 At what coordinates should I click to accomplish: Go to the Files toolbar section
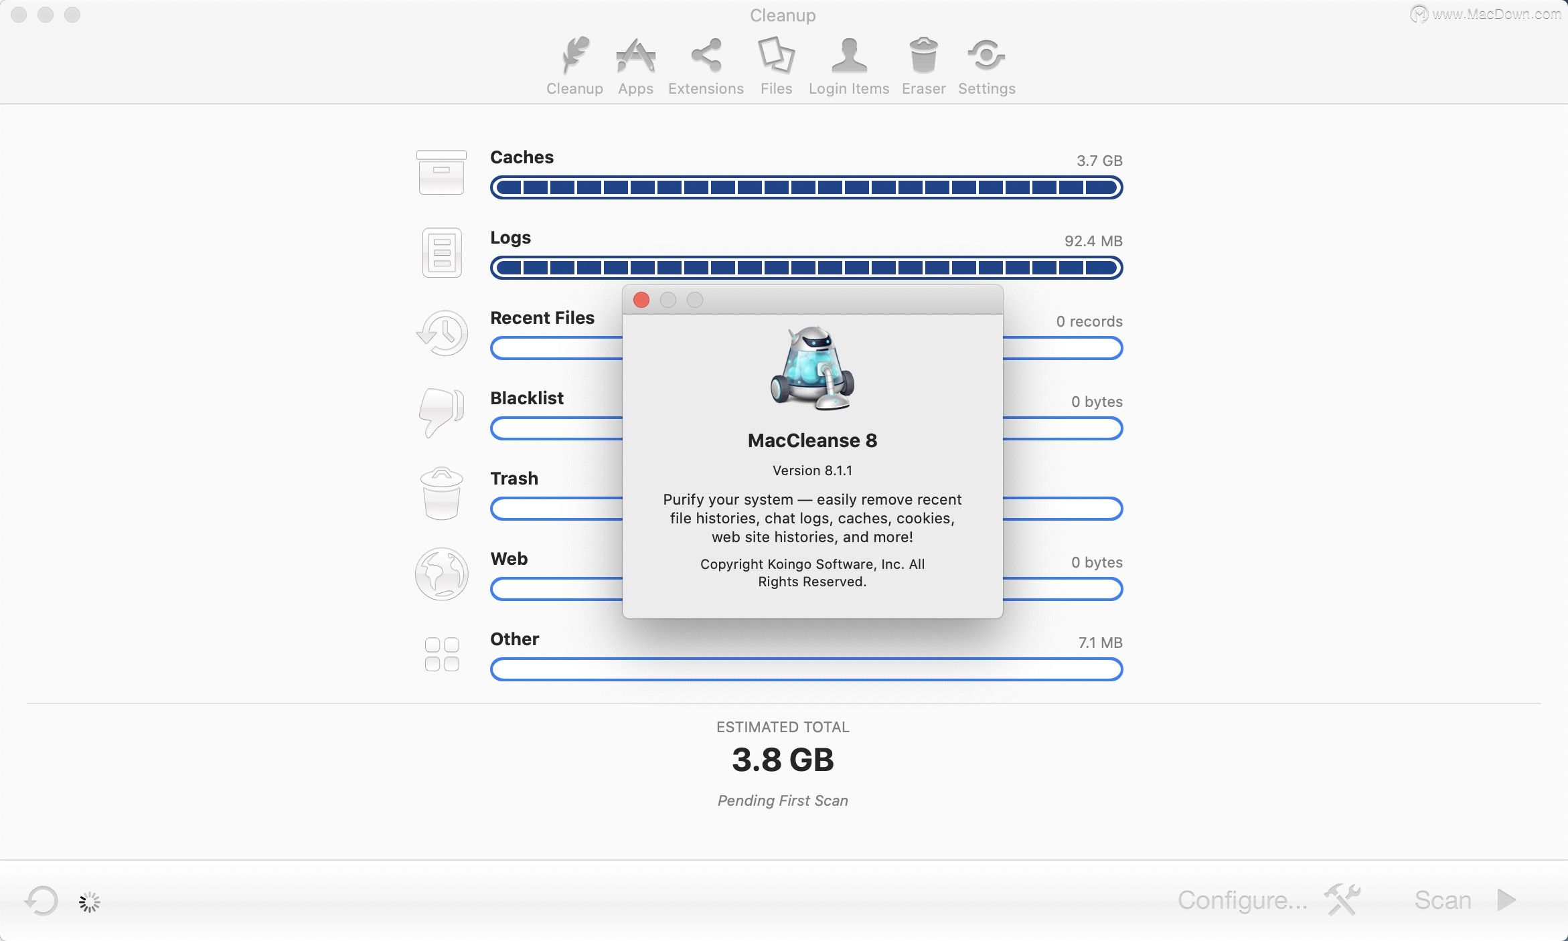click(776, 66)
